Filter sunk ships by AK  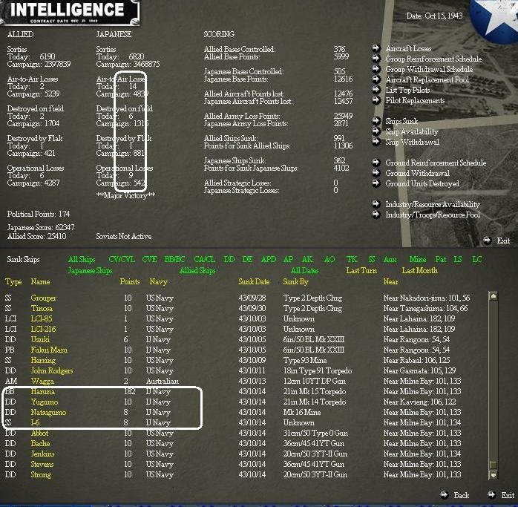(307, 260)
